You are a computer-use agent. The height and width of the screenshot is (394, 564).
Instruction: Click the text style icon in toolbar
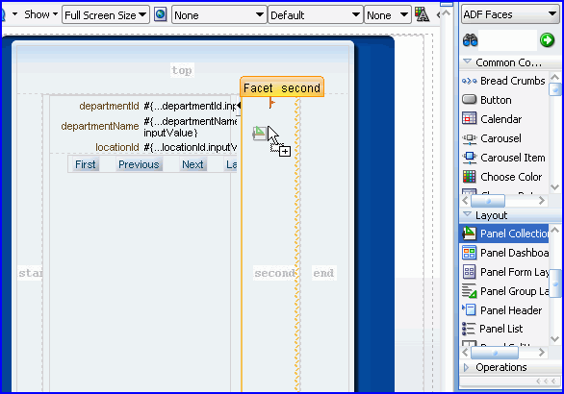pos(422,14)
